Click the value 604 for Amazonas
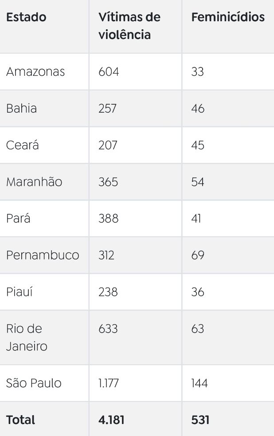 tap(109, 72)
